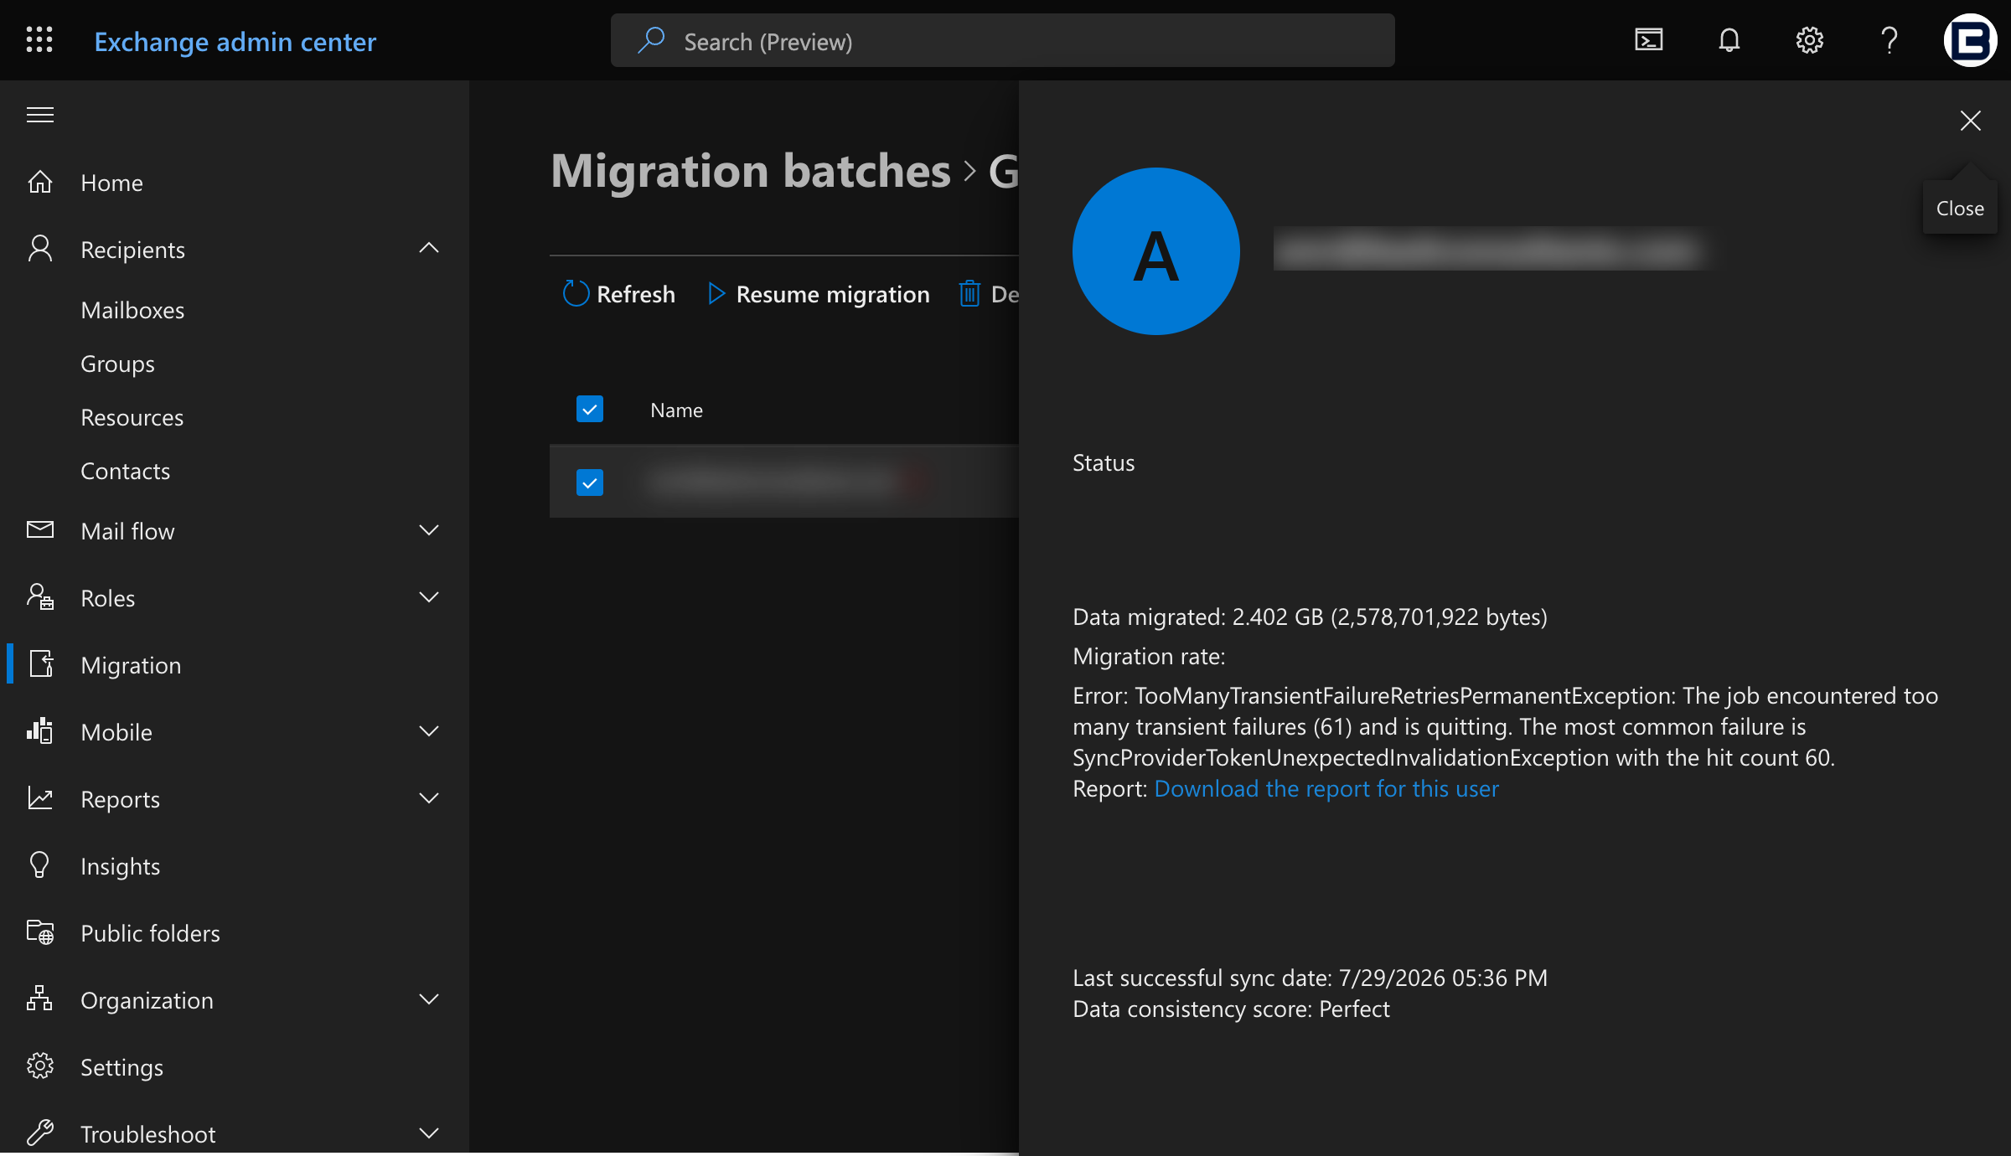Expand the Mobile section chevron
The image size is (2011, 1156).
coord(428,731)
